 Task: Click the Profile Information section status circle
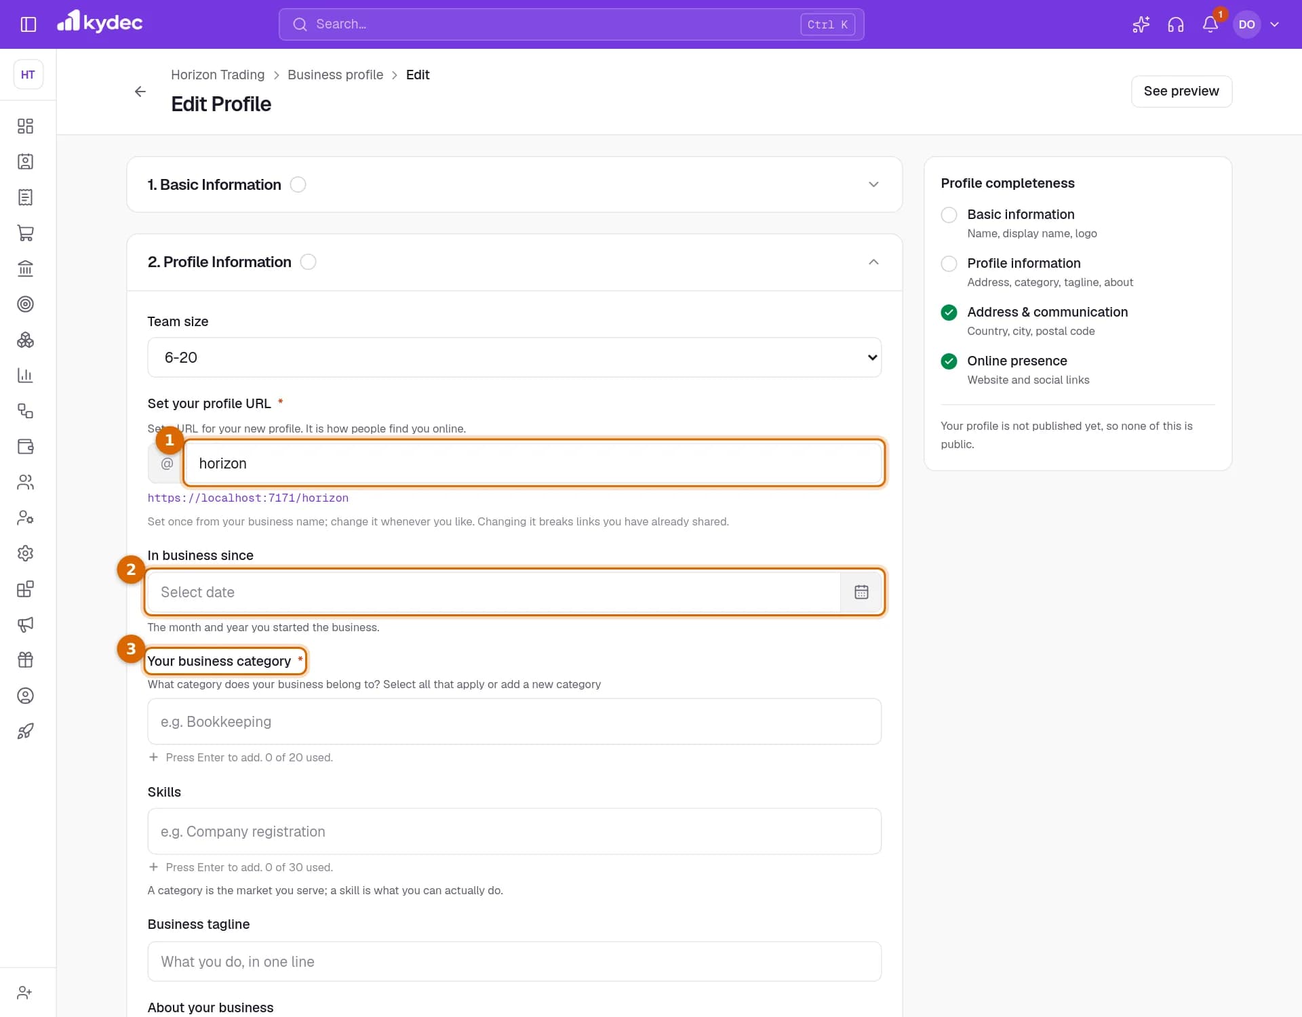point(308,262)
